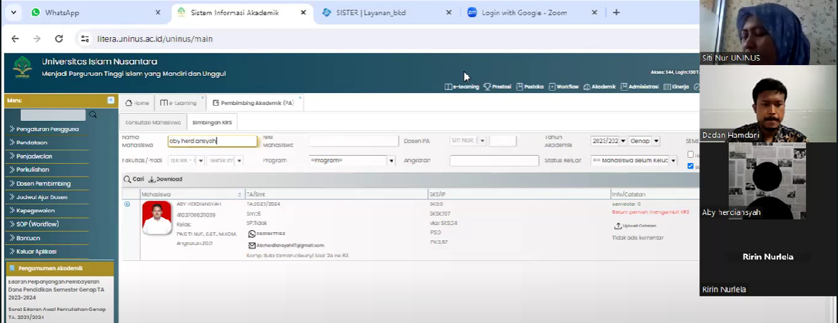Viewport: 838px width, 323px height.
Task: Click the NIM Mahasiswa input field
Action: (353, 141)
